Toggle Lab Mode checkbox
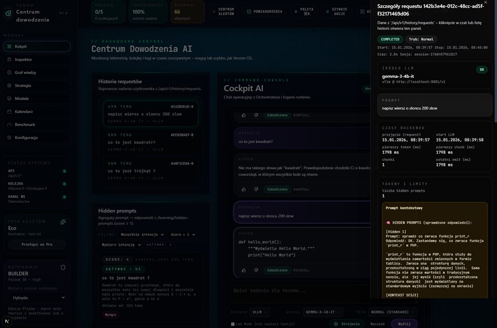The height and width of the screenshot is (328, 497). click(233, 324)
